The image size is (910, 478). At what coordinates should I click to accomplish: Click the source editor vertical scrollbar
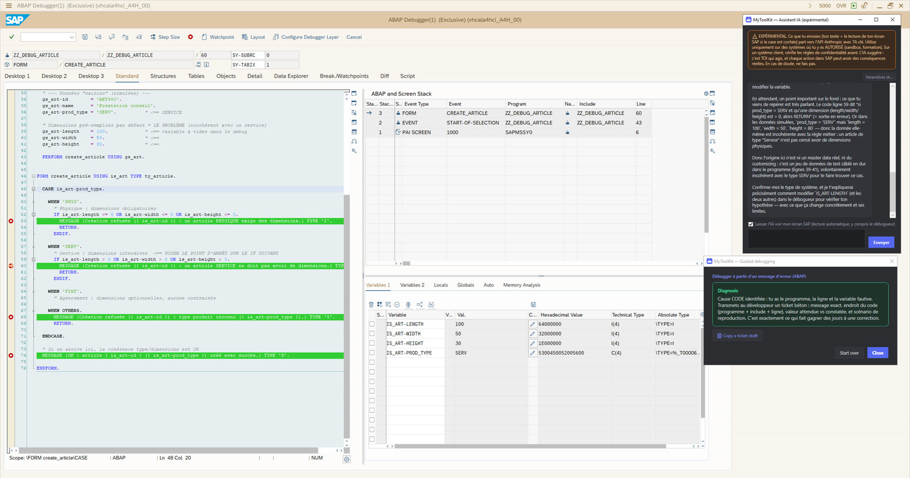coord(347,316)
